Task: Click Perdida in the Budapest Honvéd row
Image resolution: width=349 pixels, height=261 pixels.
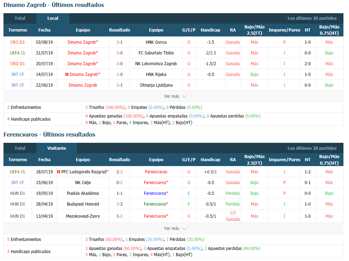Action: tap(233, 204)
